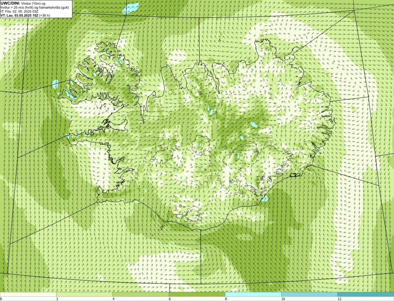
Task: Click the 4–6 m/s green colorbar segment
Action: 141,294
